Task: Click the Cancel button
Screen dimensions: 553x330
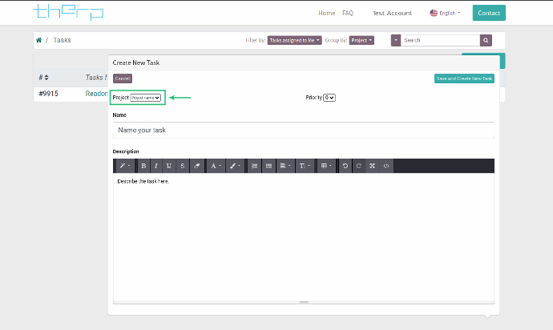Action: click(x=123, y=78)
